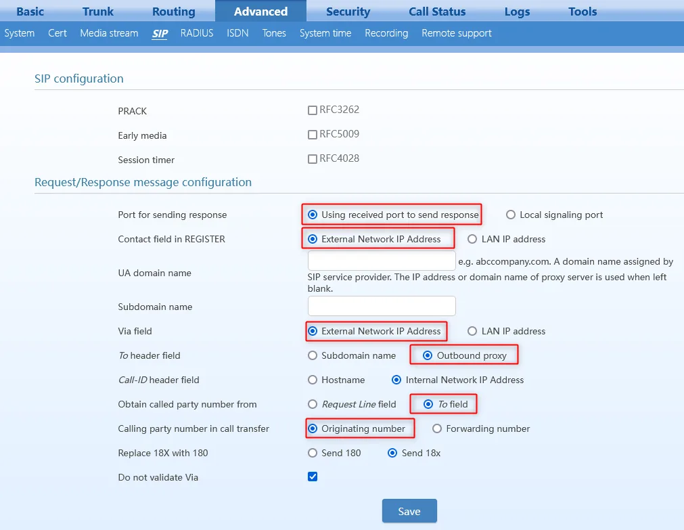Image resolution: width=684 pixels, height=530 pixels.
Task: Choose LAN IP address for Contact field
Action: 472,239
